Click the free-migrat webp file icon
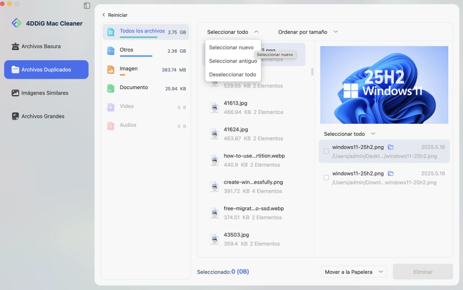Viewport: 463px width, 290px height. point(215,213)
